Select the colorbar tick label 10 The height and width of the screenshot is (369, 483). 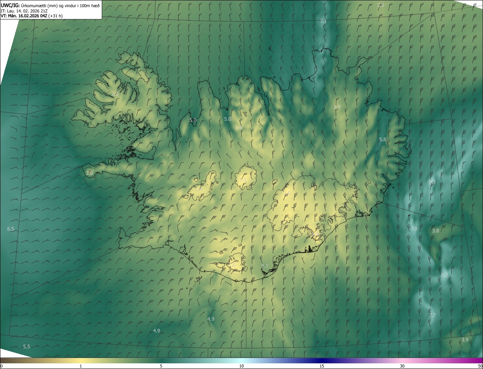(241, 366)
